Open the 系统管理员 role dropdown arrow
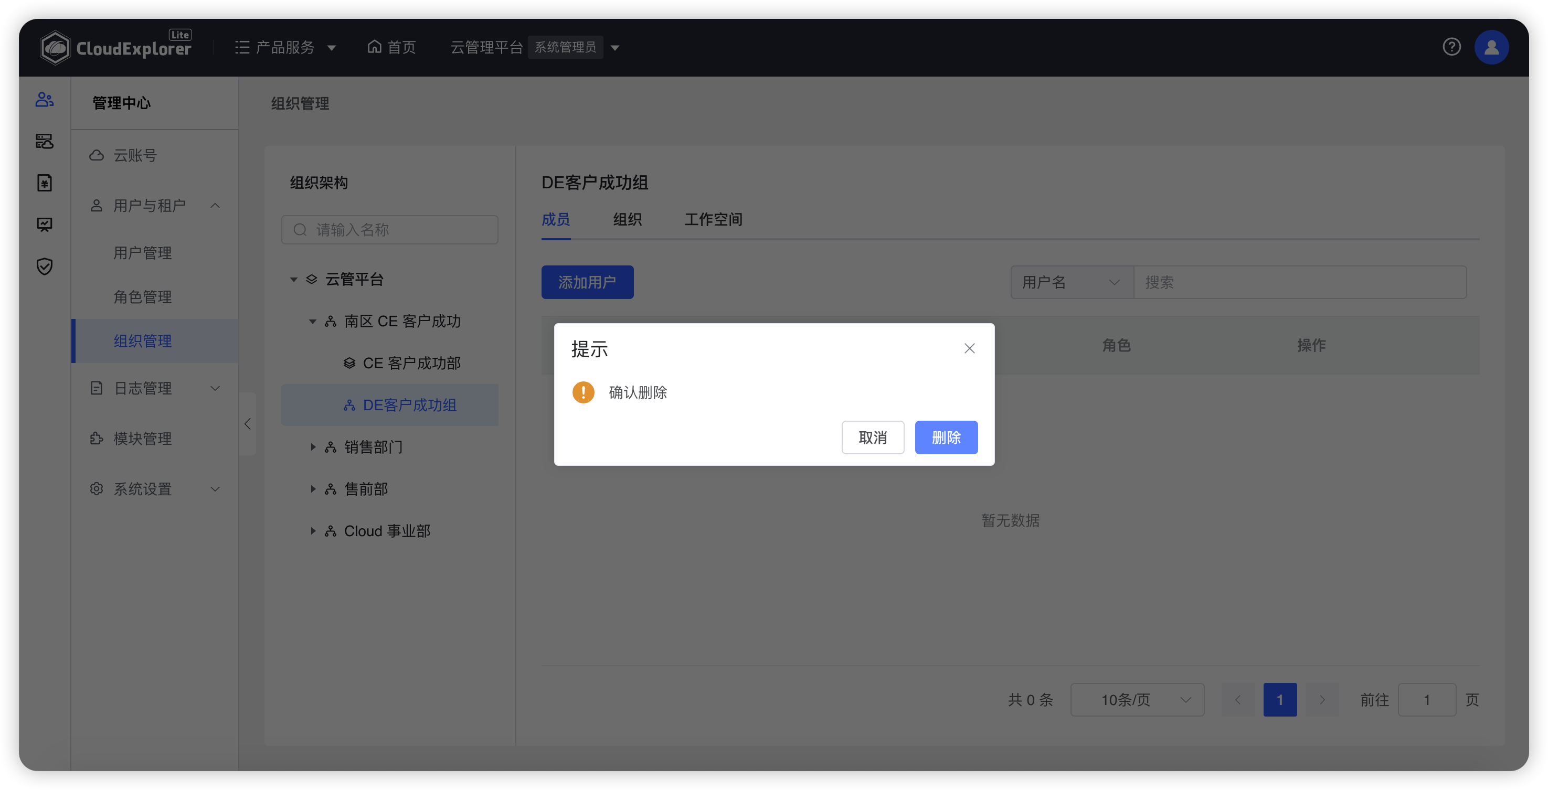The image size is (1548, 790). pos(615,47)
